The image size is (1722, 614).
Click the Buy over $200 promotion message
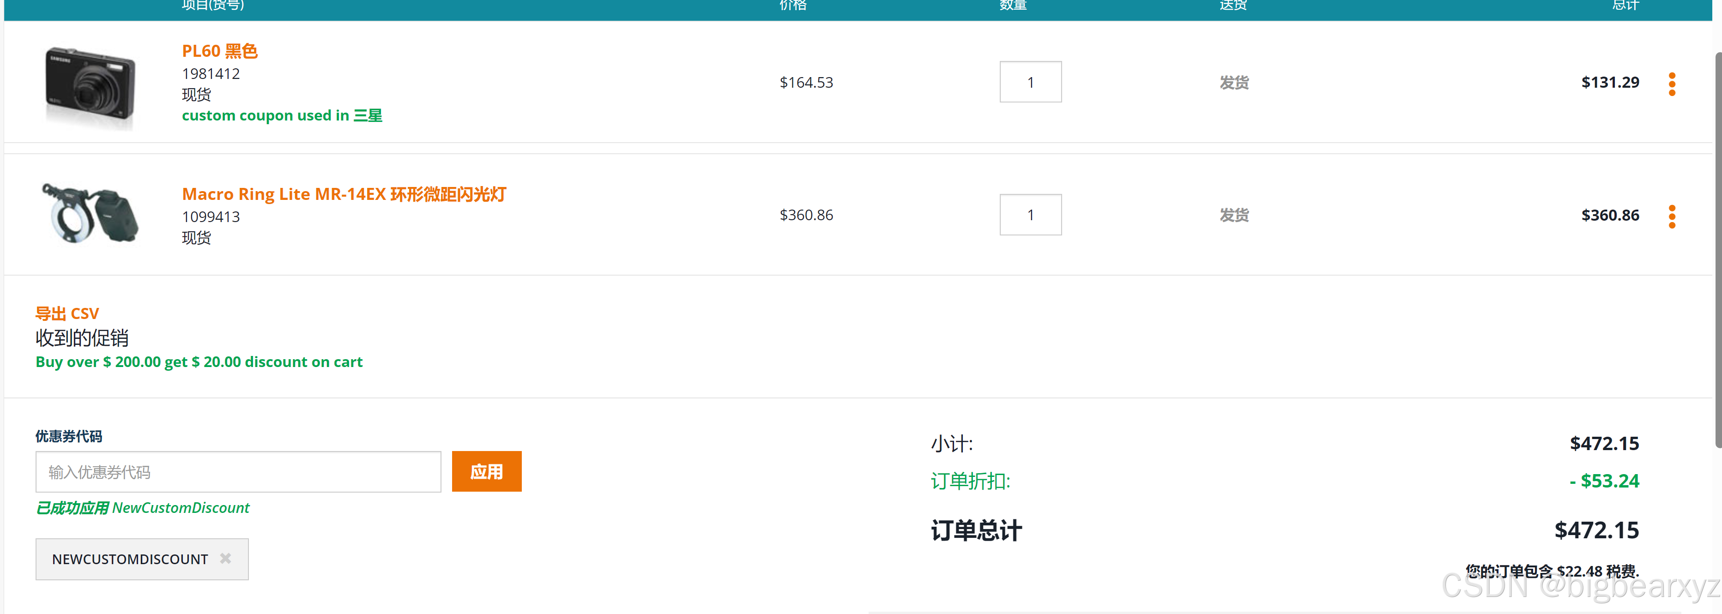(x=199, y=361)
